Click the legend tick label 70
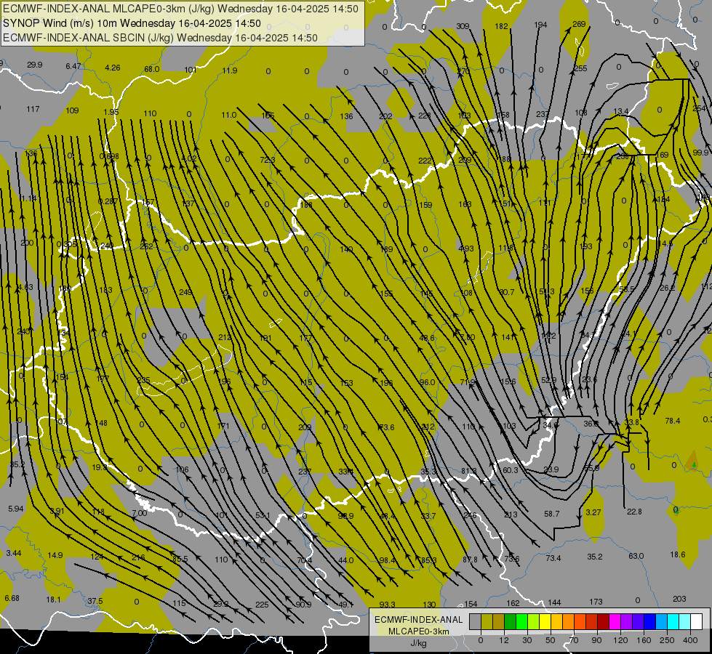Viewport: 712px width, 654px height. click(x=574, y=640)
